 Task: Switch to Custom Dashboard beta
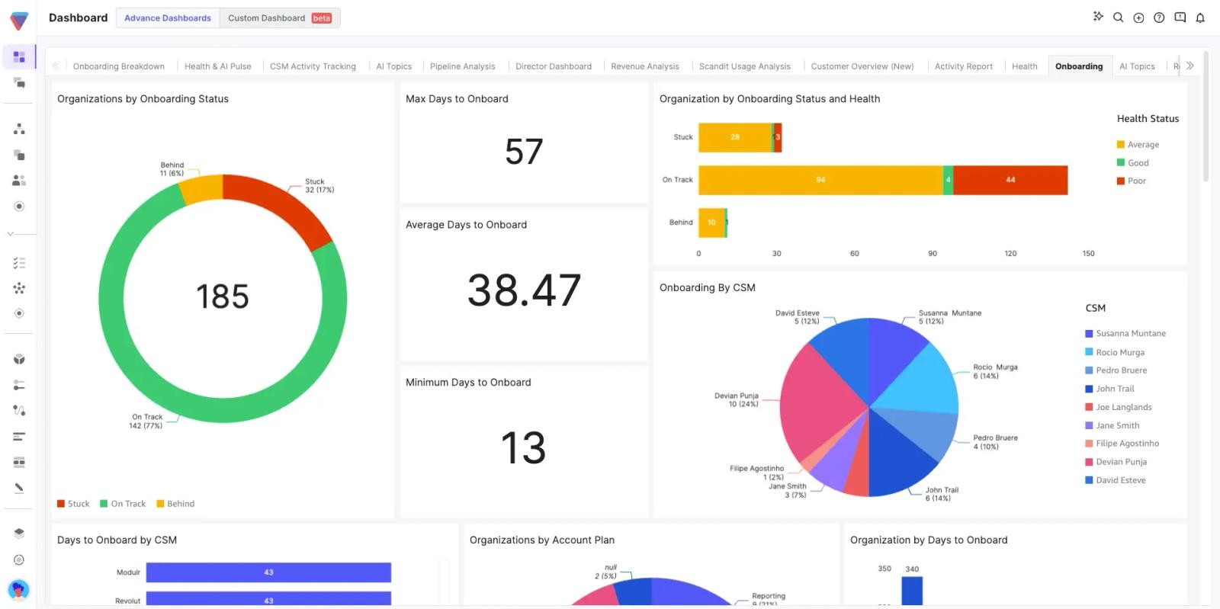280,18
